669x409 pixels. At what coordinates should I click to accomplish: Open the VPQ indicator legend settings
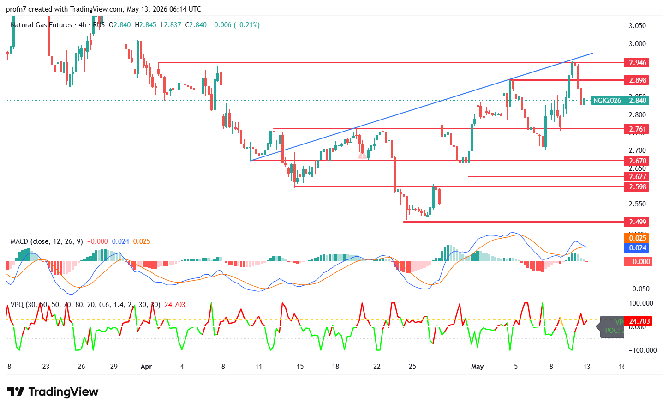tap(85, 305)
